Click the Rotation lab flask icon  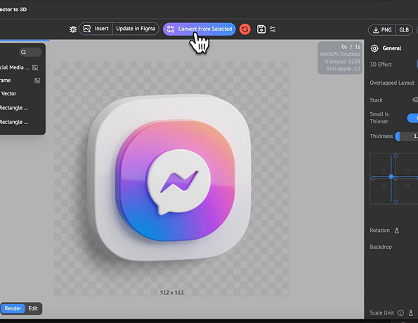click(397, 231)
